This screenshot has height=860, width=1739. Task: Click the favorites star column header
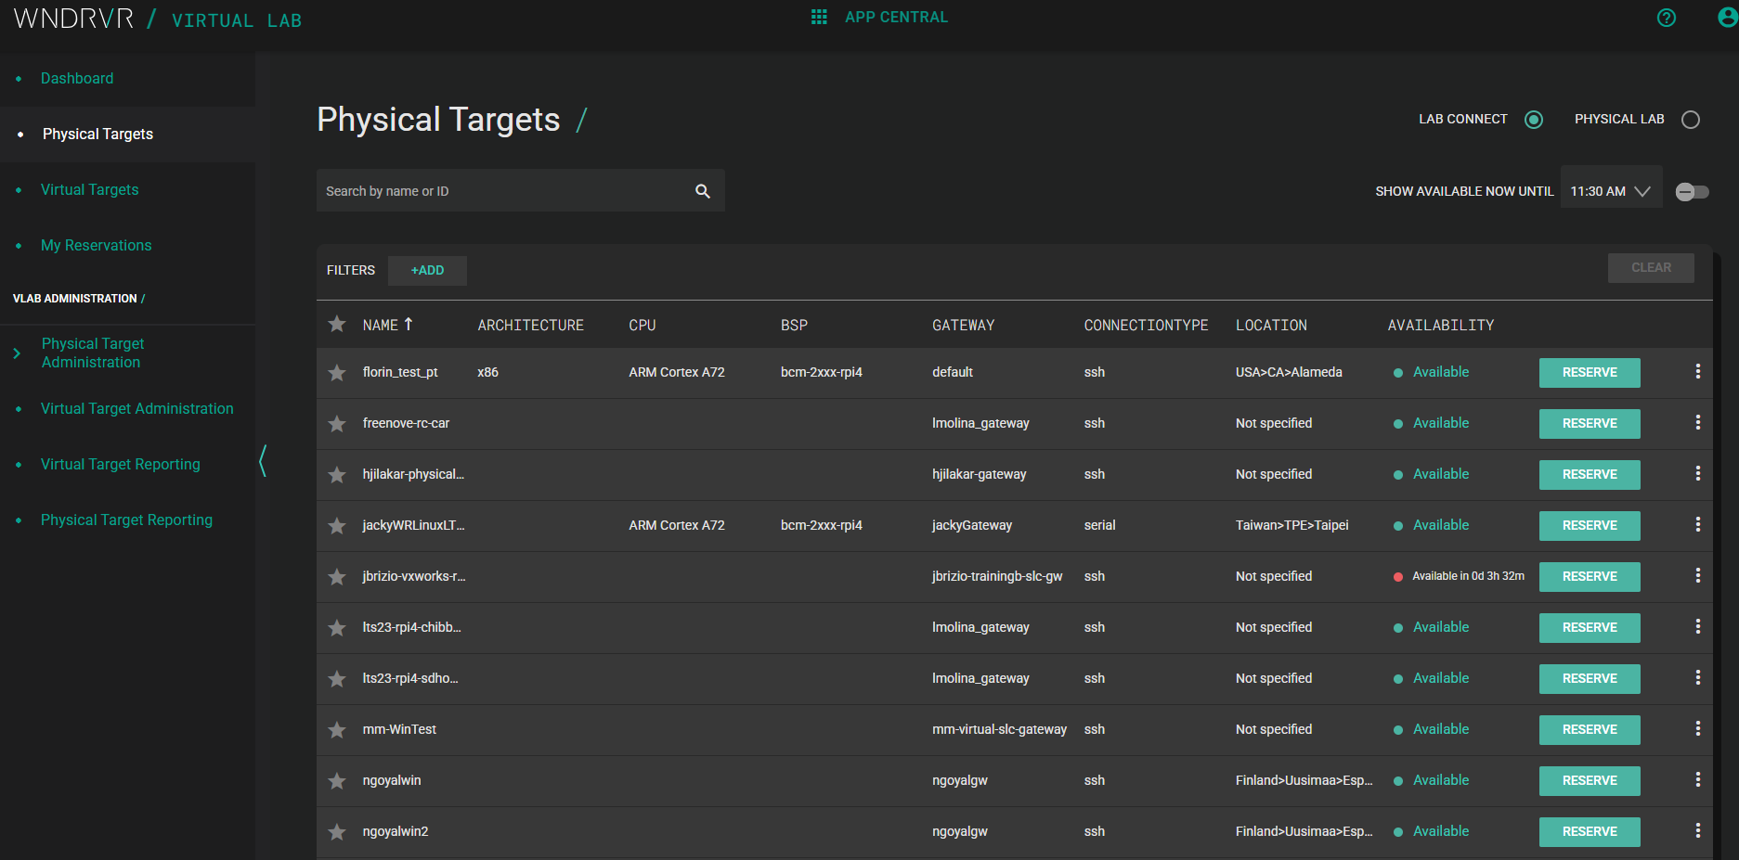pos(337,324)
